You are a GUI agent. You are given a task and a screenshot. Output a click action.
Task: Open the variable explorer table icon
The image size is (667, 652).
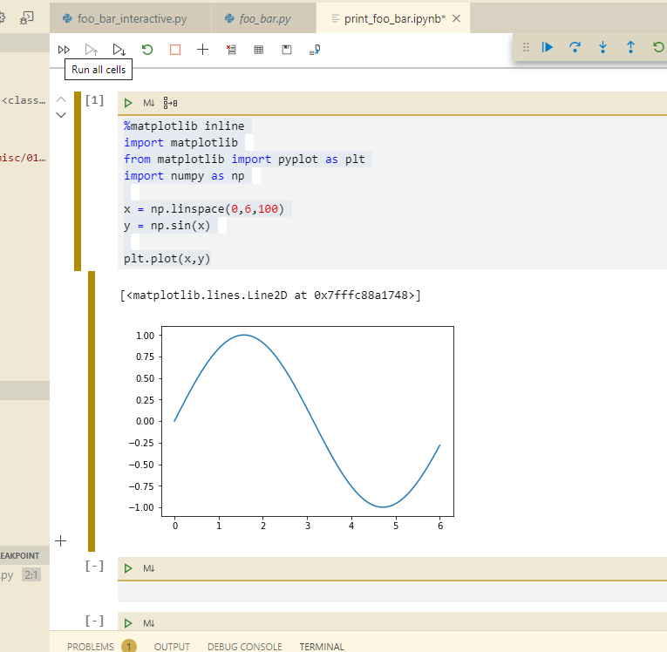259,50
